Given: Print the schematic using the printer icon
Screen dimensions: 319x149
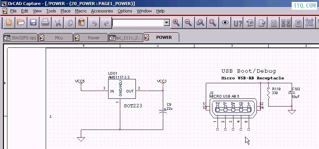Looking at the screenshot, I should tap(45, 23).
